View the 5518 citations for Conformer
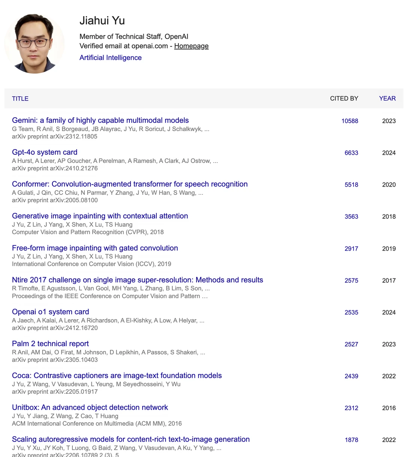The image size is (405, 457). pyautogui.click(x=351, y=185)
